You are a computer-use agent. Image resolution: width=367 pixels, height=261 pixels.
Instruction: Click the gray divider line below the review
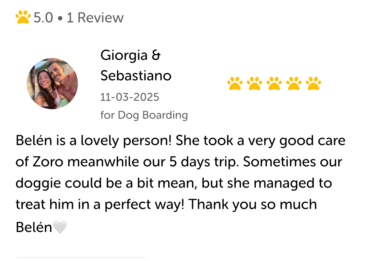click(81, 257)
